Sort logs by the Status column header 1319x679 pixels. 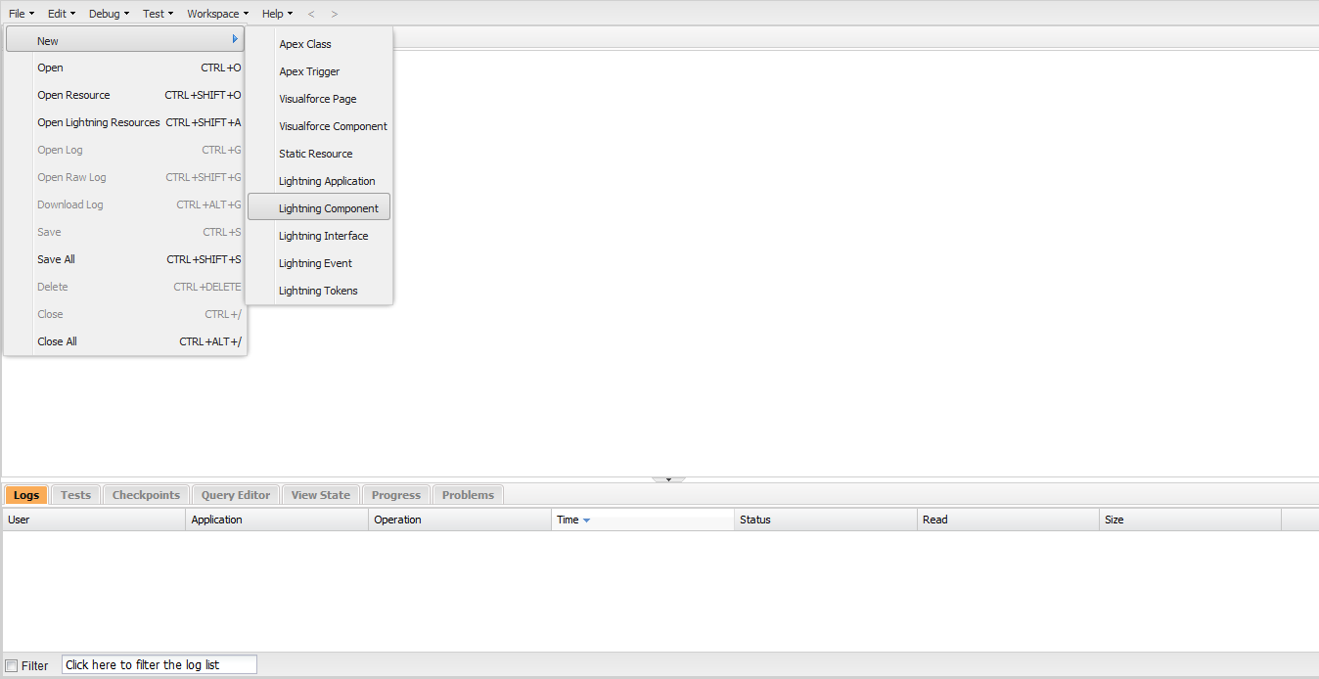click(754, 520)
